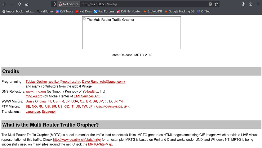Follow the Tobias Oetiker name link
The width and height of the screenshot is (262, 148).
[36, 82]
